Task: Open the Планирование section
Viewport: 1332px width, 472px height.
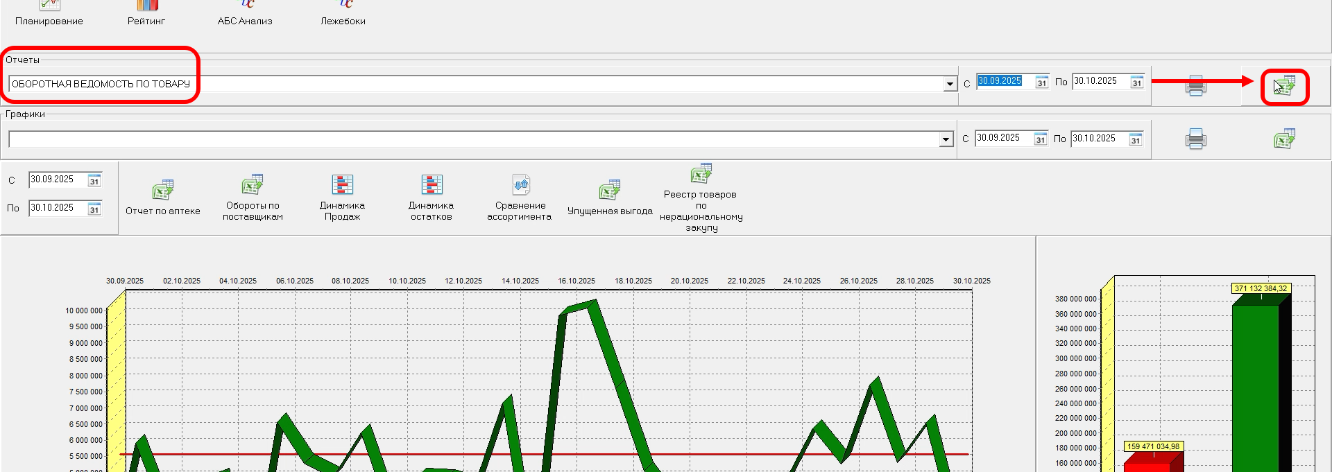Action: (49, 14)
